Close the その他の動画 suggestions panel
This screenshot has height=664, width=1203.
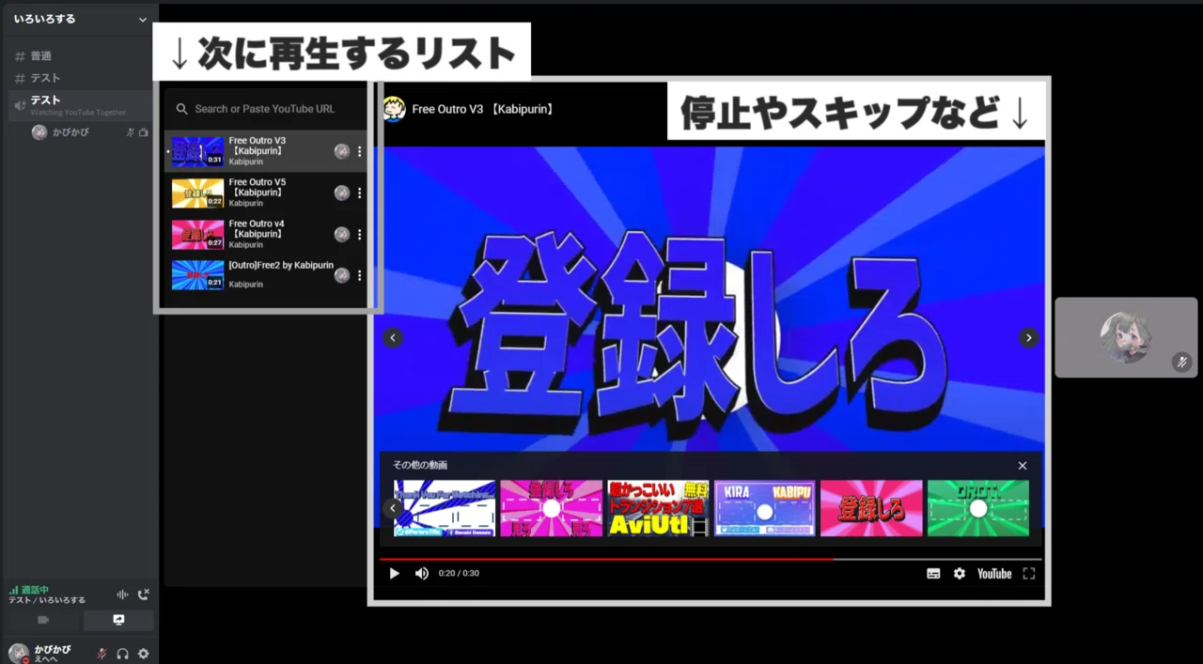click(x=1023, y=466)
